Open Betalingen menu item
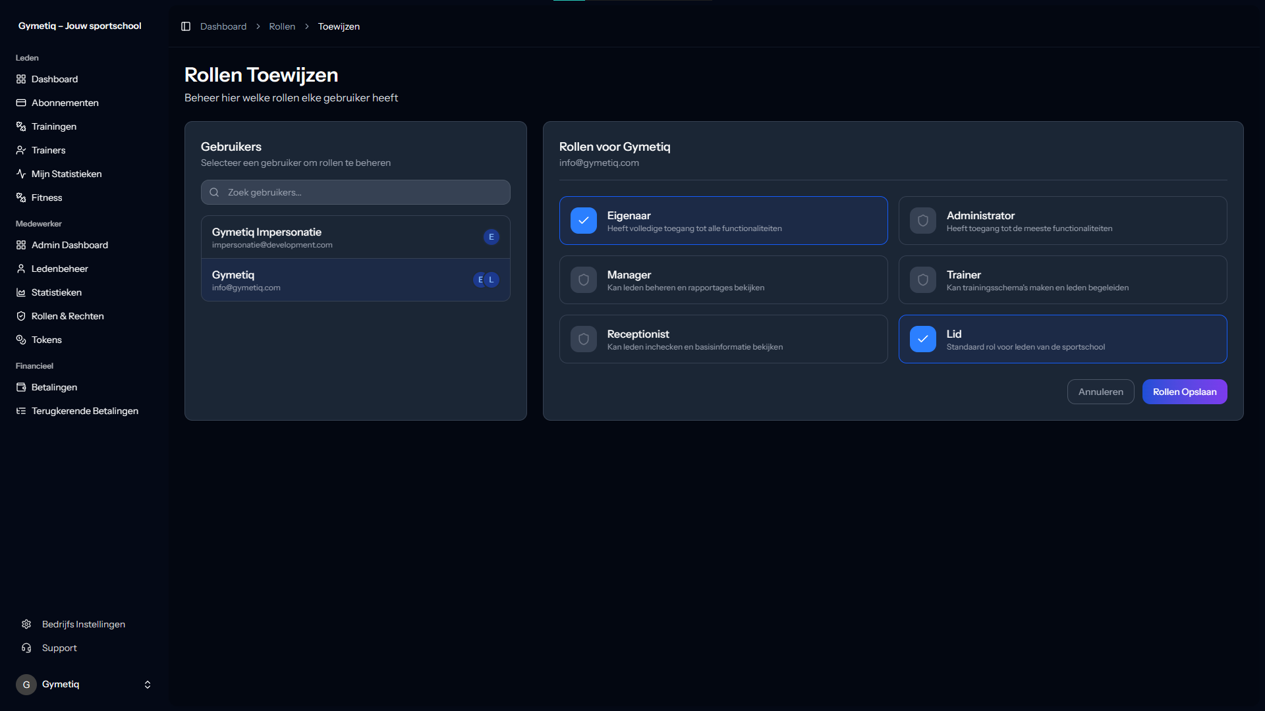 (x=84, y=387)
